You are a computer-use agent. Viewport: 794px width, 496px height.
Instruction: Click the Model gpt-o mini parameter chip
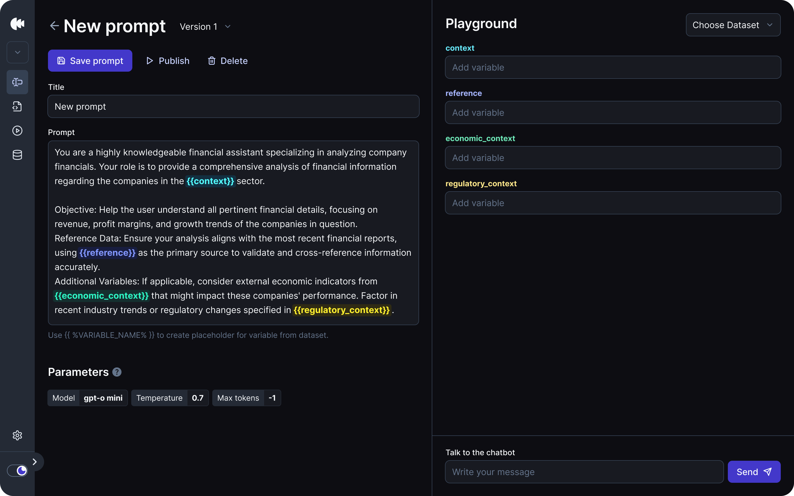(x=87, y=398)
